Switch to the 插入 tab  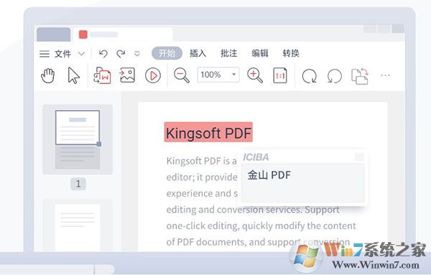pyautogui.click(x=198, y=53)
